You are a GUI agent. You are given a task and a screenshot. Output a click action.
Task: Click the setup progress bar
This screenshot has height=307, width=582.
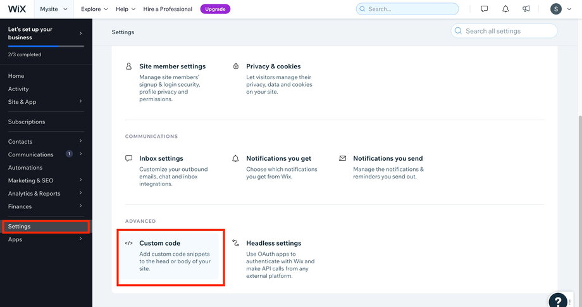[x=46, y=46]
